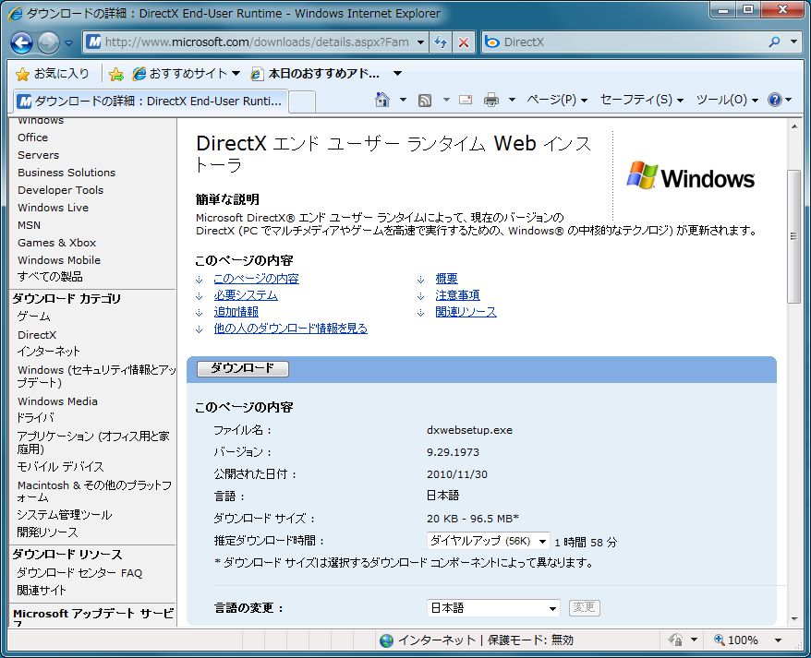Click the RSS feeds icon
The width and height of the screenshot is (811, 658).
(425, 101)
